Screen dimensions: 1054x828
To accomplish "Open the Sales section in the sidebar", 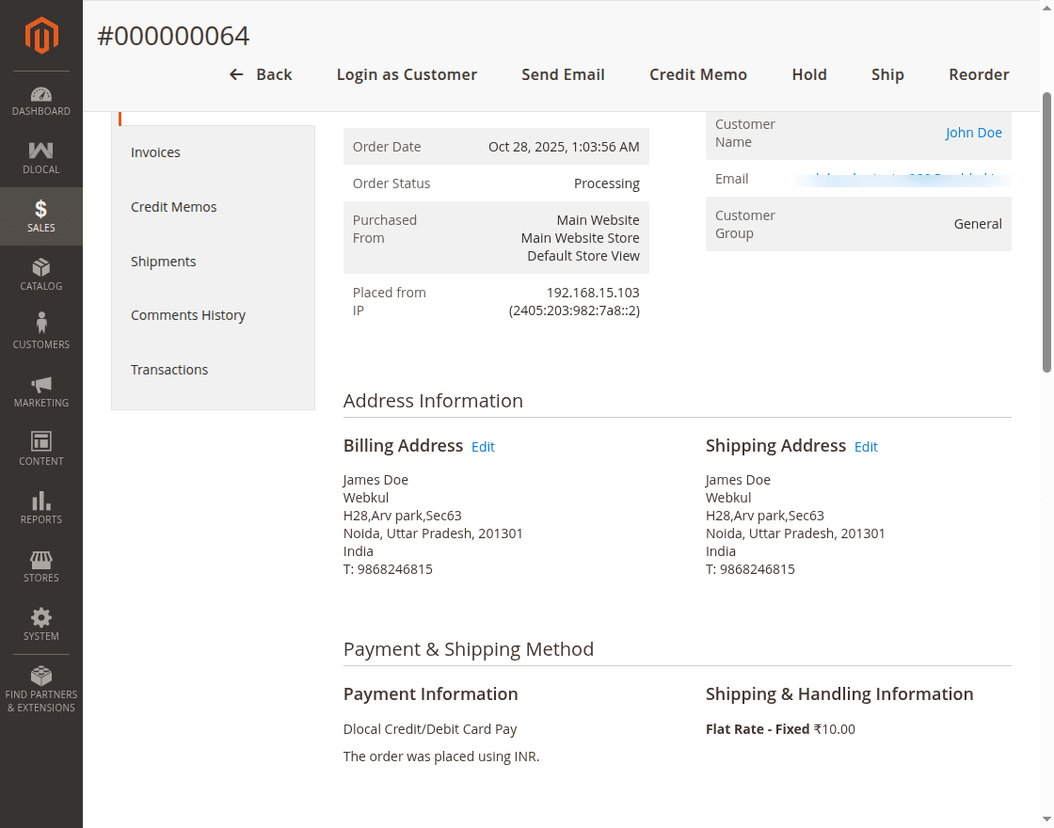I will [40, 215].
